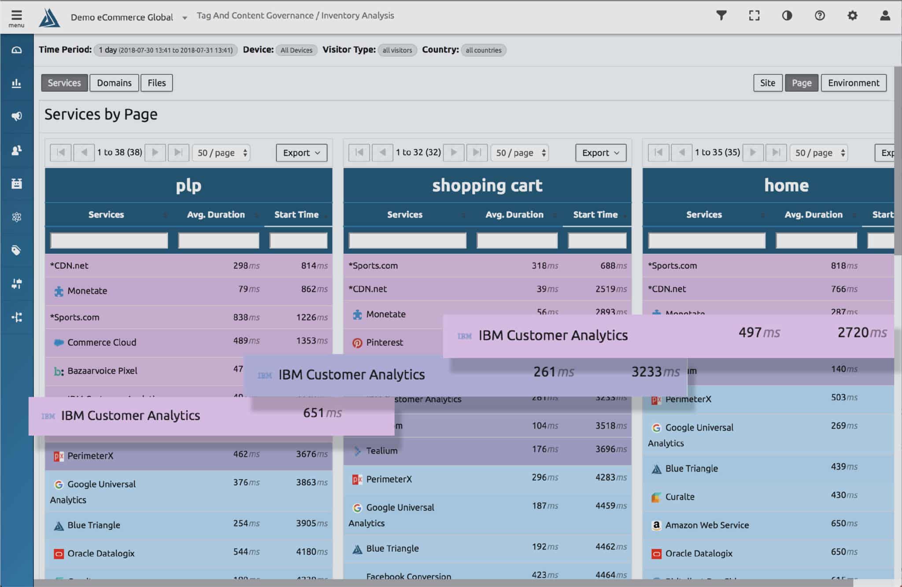The height and width of the screenshot is (587, 902).
Task: Toggle the contrast theme icon
Action: click(x=787, y=16)
